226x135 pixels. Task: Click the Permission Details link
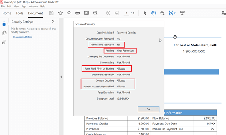[x=23, y=37]
